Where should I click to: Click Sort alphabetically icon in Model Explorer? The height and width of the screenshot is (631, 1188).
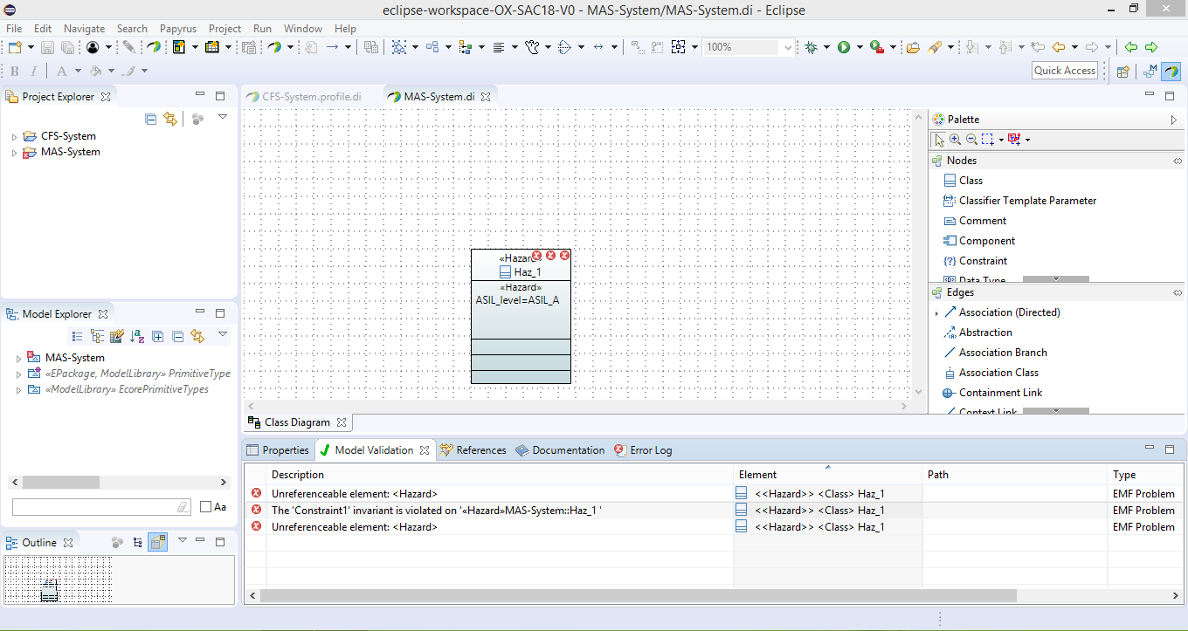(x=137, y=336)
